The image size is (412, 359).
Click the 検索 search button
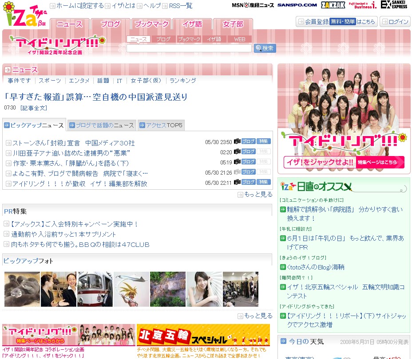(265, 48)
